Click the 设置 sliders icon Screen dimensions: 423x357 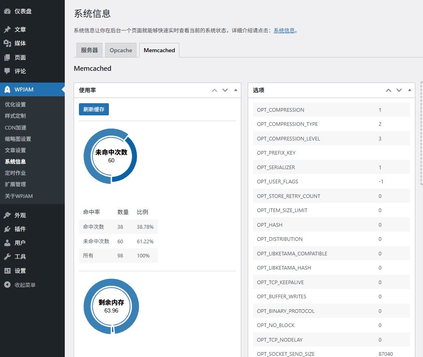(x=7, y=271)
